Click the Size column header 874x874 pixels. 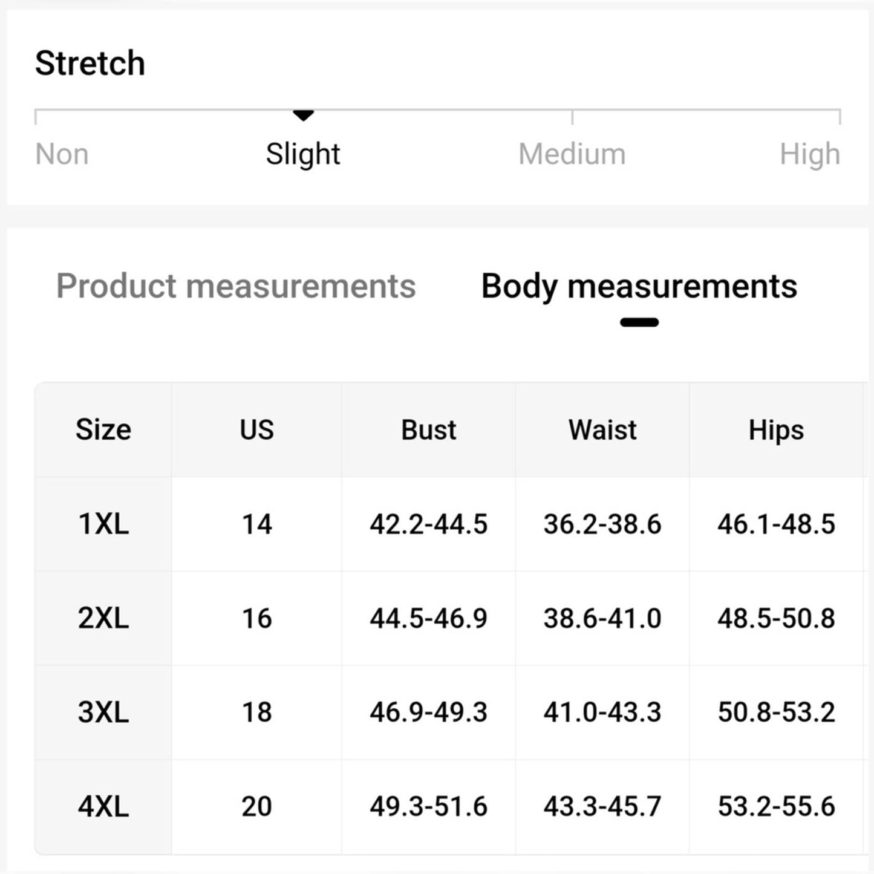pos(103,430)
